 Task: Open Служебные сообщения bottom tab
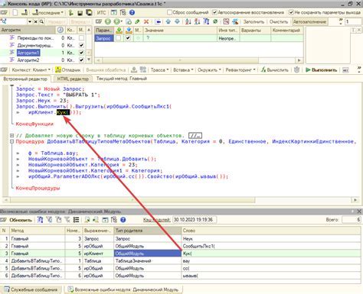pyautogui.click(x=31, y=289)
